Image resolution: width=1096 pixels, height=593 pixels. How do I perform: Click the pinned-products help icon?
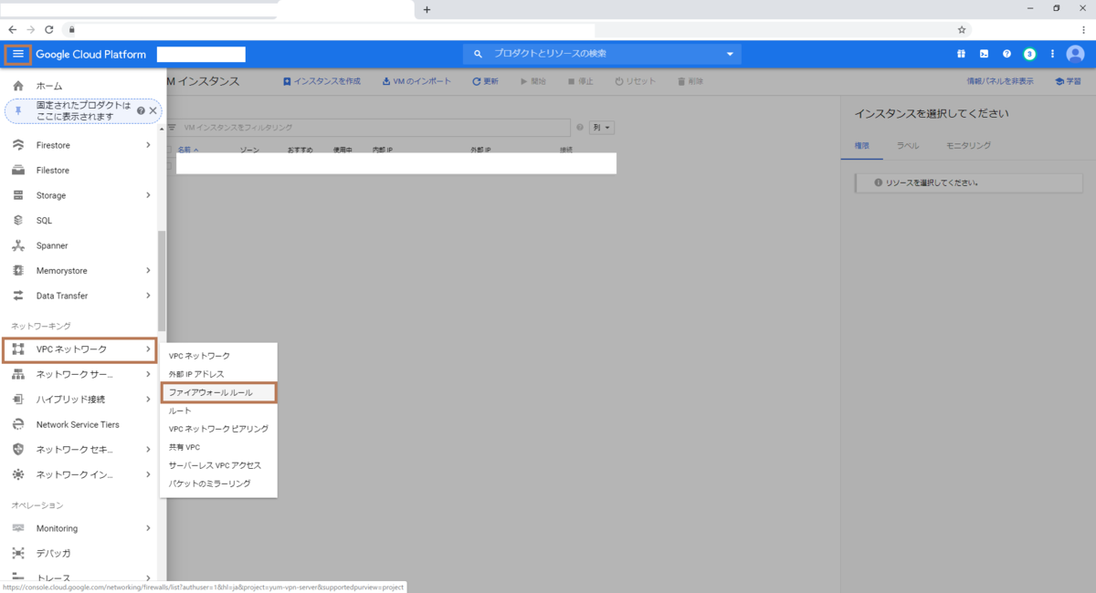pos(141,110)
